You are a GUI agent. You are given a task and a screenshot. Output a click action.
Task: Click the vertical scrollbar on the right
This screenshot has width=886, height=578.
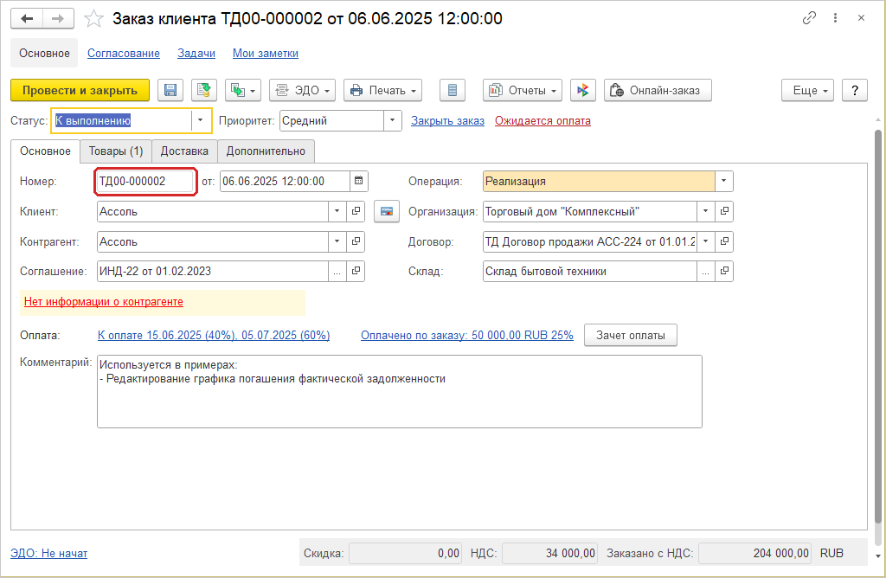tap(877, 328)
